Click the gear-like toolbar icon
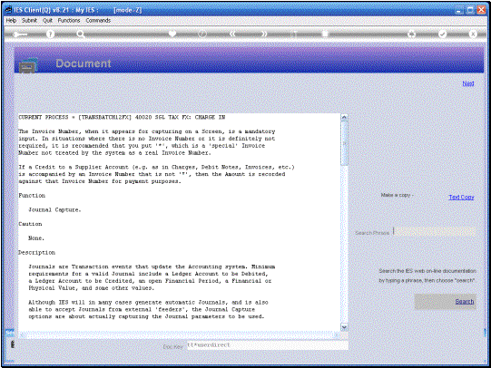The width and height of the screenshot is (491, 368). [411, 34]
